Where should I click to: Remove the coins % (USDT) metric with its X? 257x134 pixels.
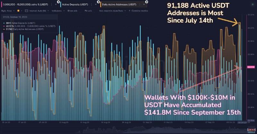click(56, 4)
